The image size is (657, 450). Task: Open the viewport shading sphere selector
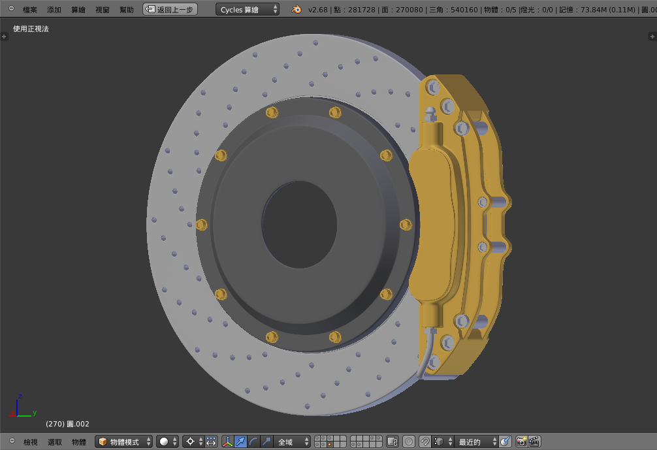point(167,442)
